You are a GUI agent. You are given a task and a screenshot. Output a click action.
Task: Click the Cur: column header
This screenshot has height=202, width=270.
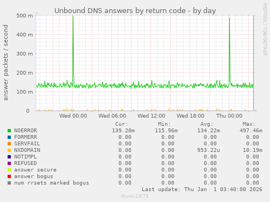[122, 124]
